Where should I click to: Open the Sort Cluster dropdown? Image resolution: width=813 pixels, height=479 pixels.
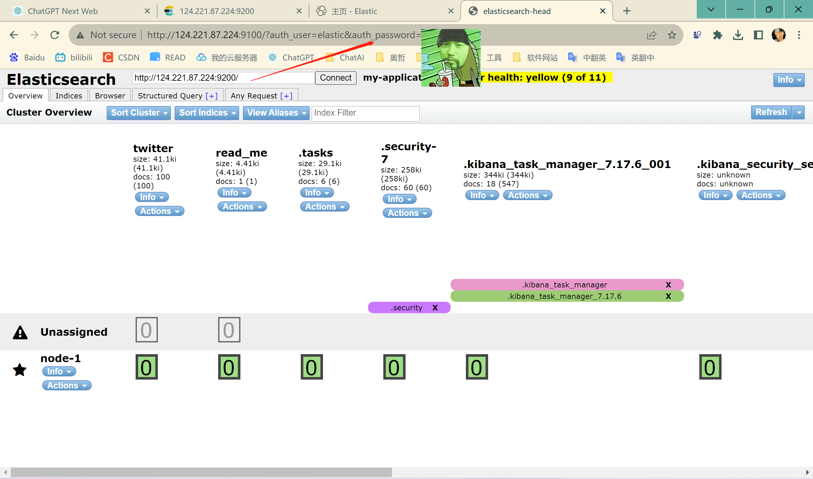point(138,113)
